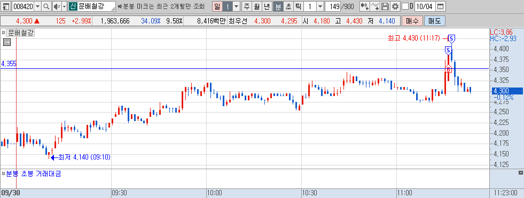524x198 pixels.
Task: Select the 년 yearly chart tab
Action: tap(267, 6)
